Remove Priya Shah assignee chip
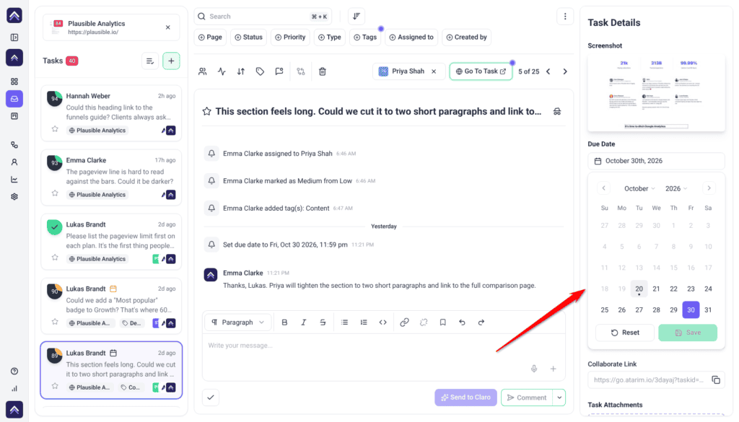 [x=434, y=71]
